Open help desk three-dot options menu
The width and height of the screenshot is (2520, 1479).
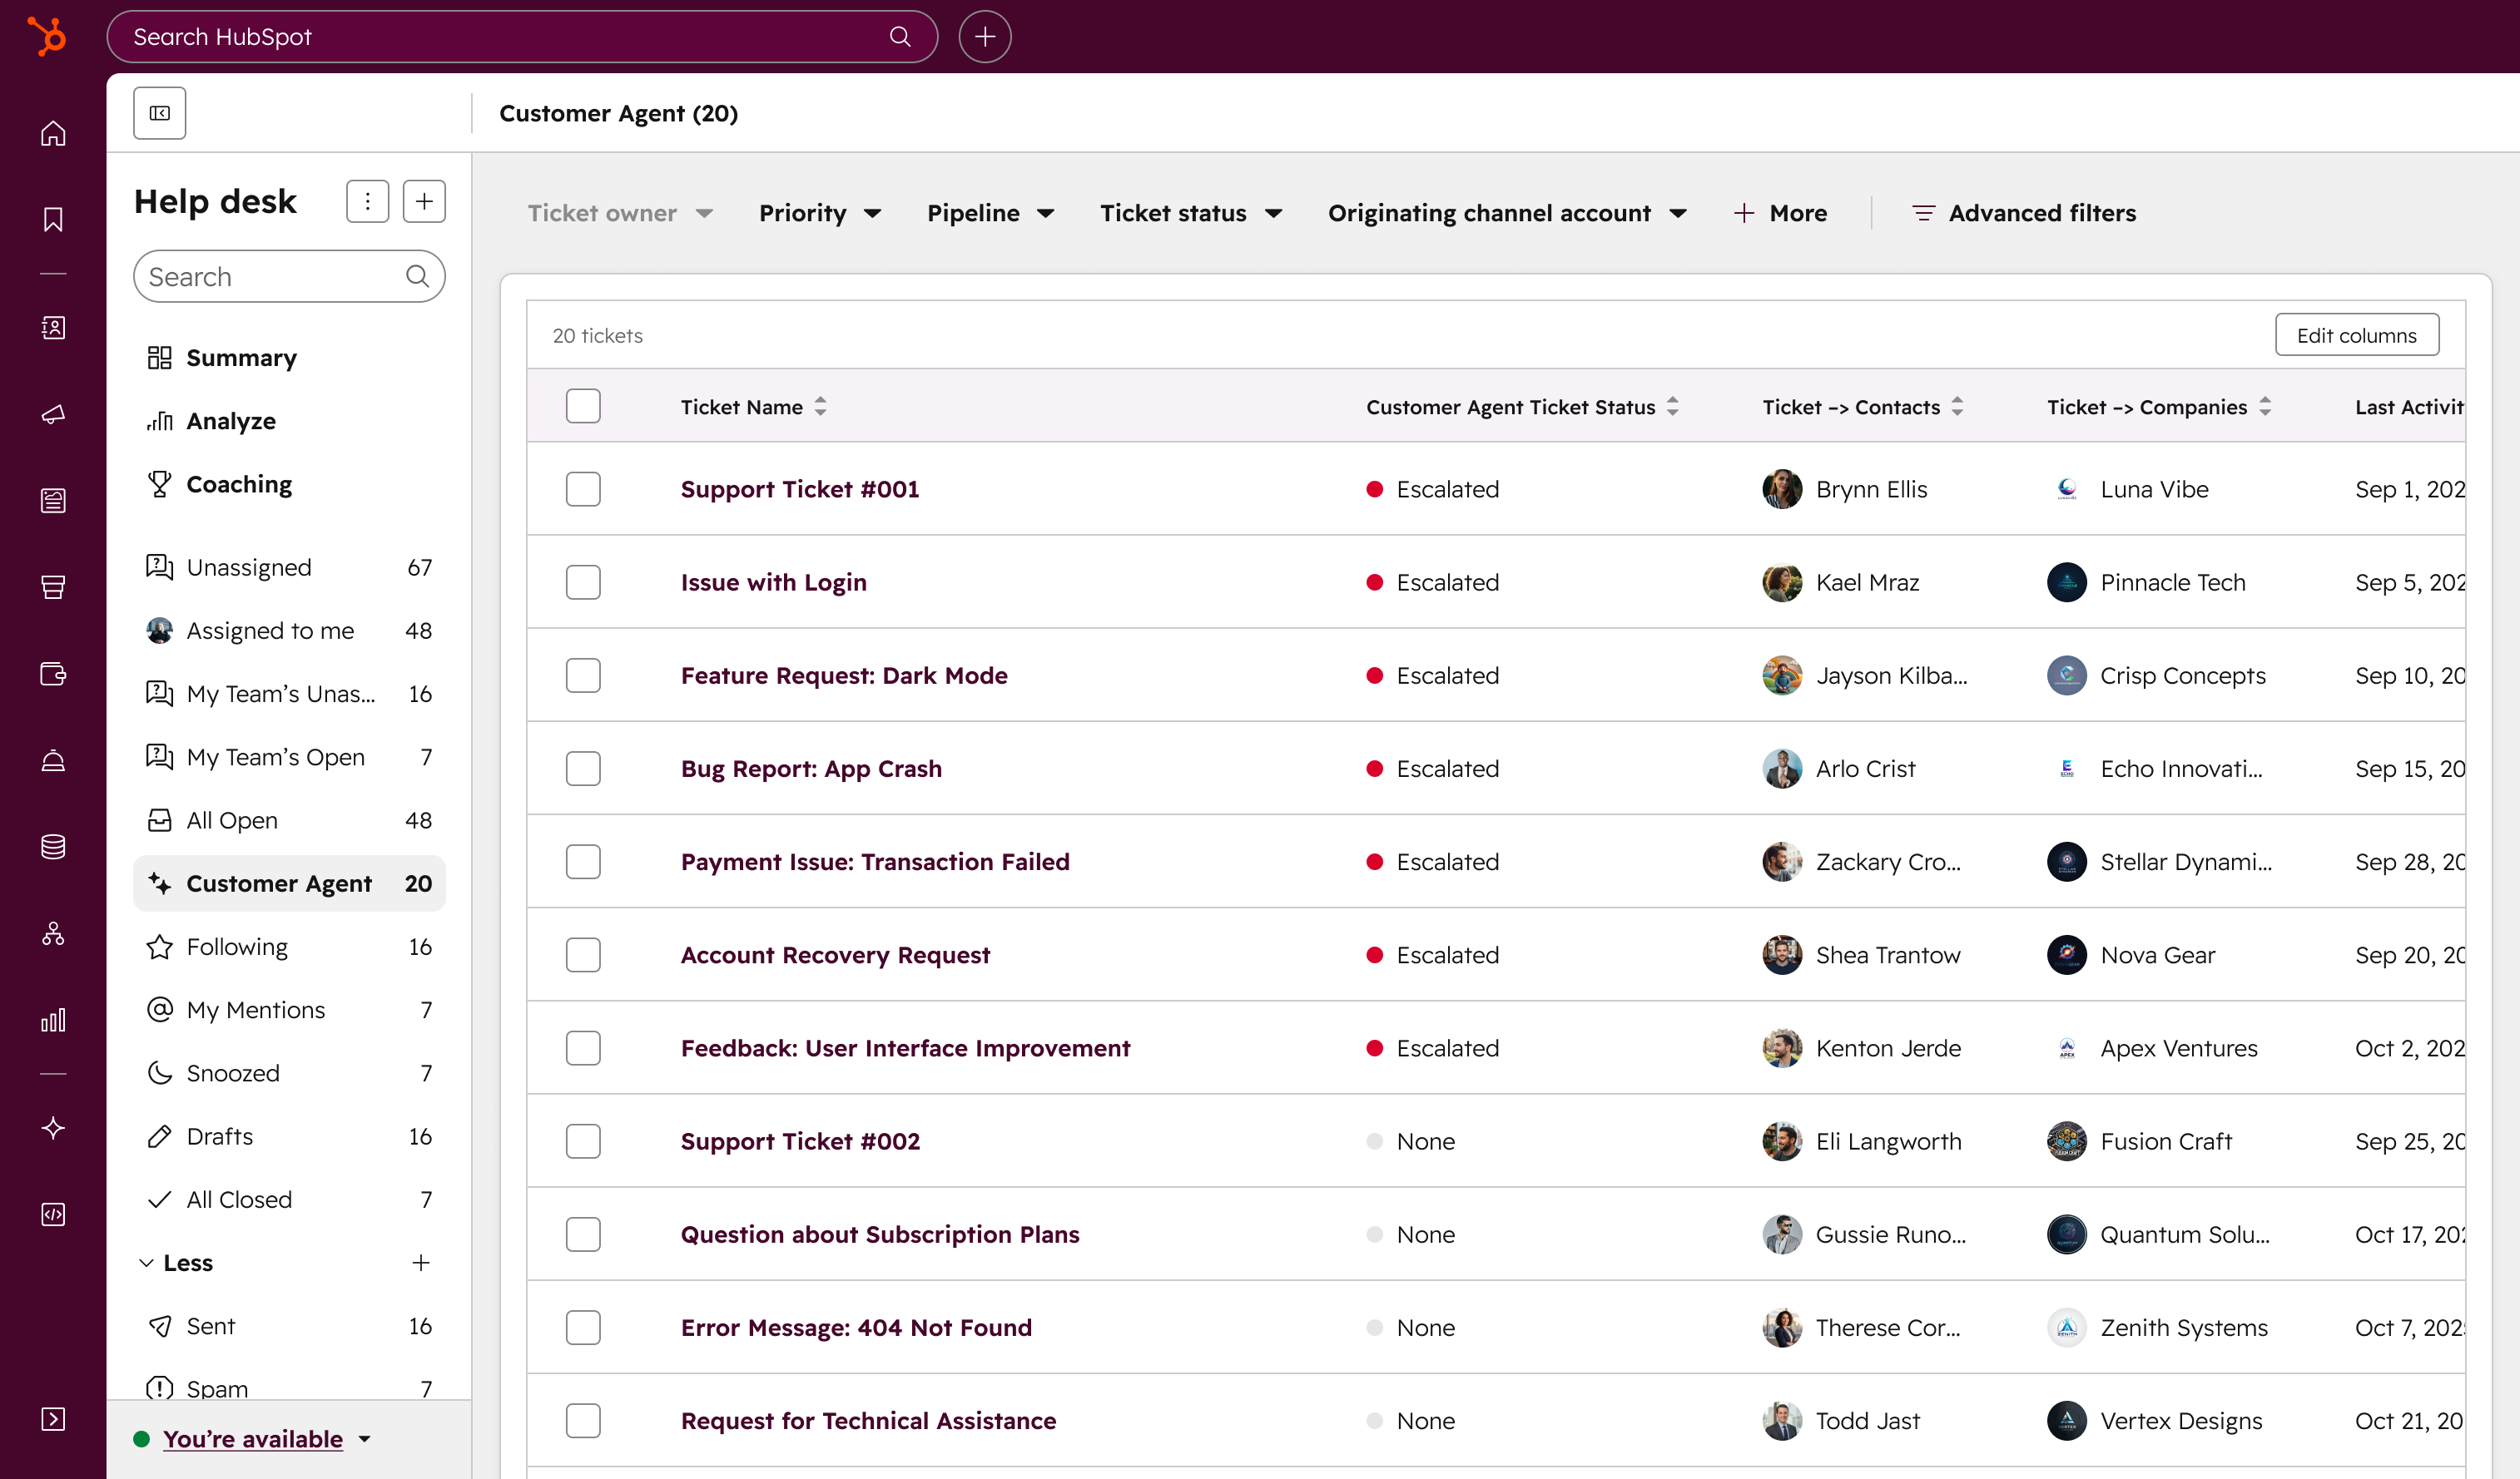click(367, 202)
